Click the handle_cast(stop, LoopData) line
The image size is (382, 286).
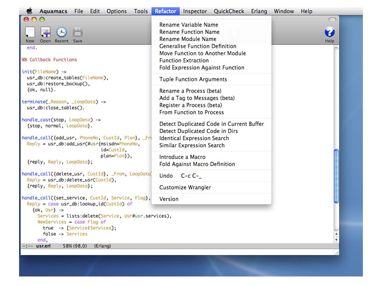[x=61, y=120]
